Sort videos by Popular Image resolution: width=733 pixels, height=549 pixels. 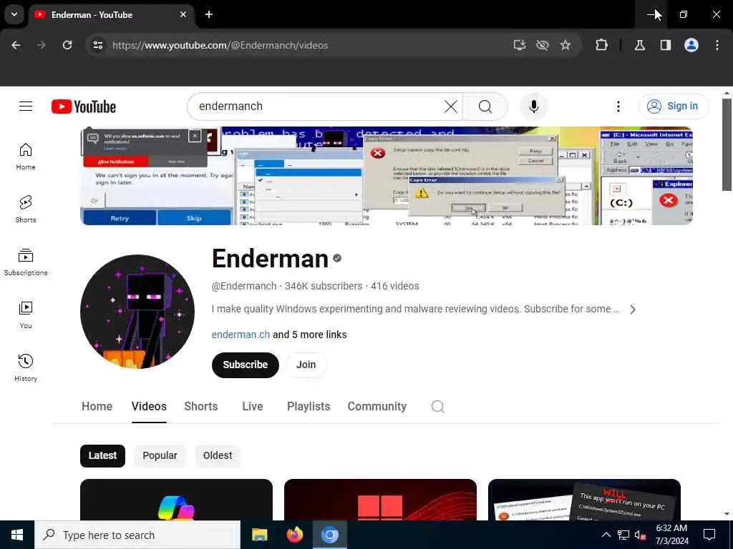(160, 455)
